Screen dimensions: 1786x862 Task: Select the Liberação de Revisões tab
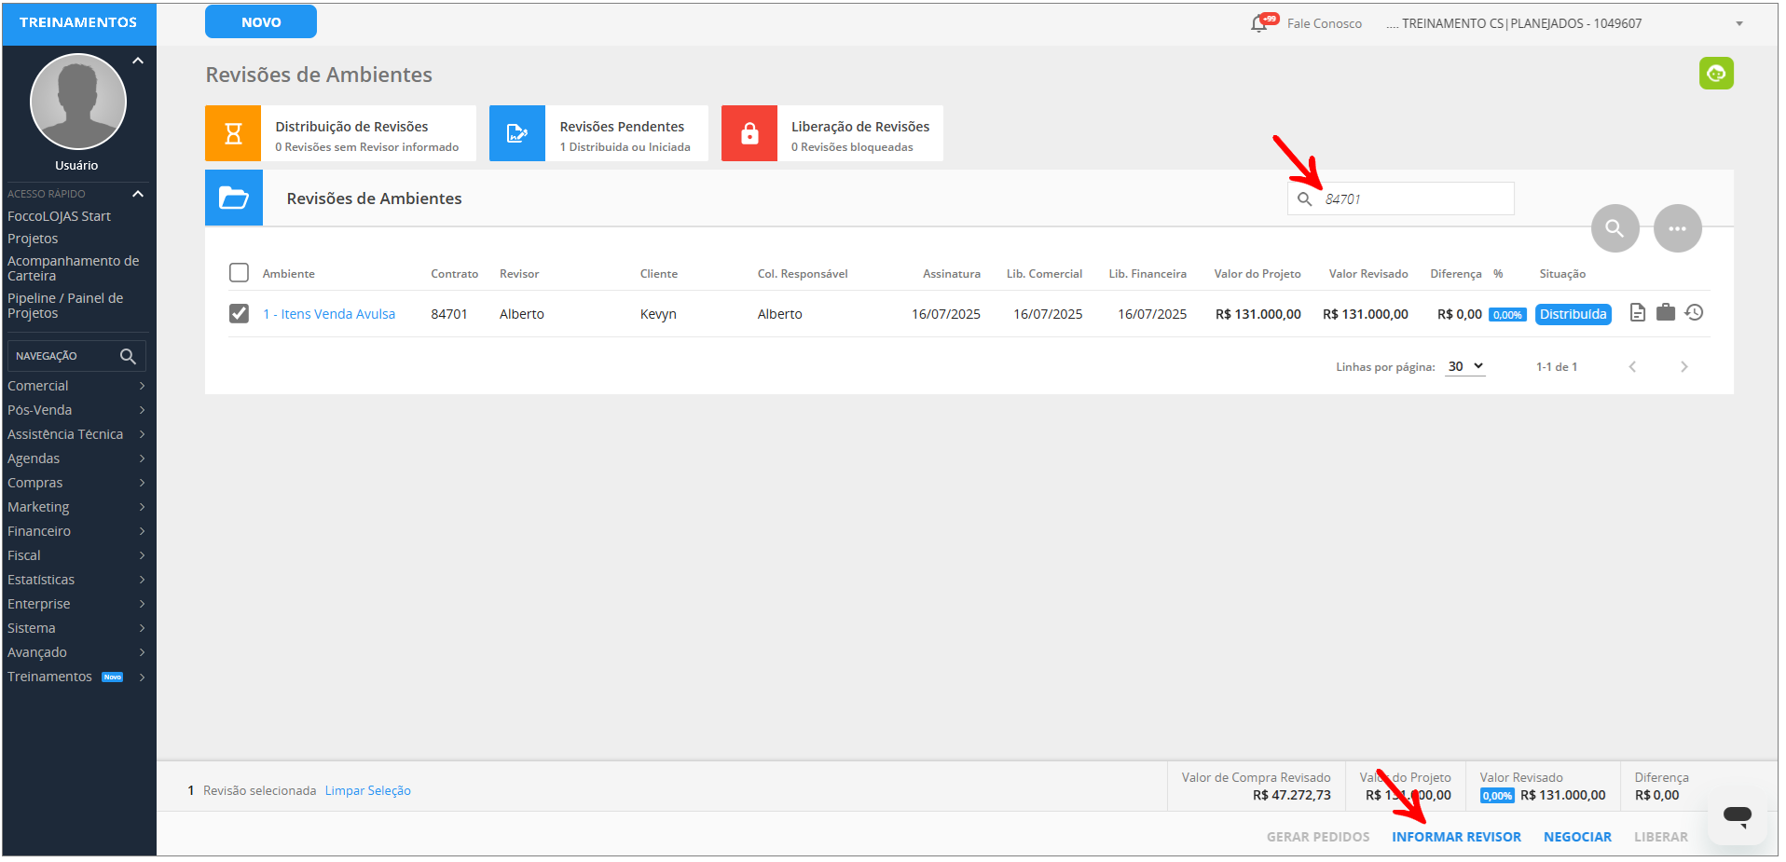click(x=831, y=134)
